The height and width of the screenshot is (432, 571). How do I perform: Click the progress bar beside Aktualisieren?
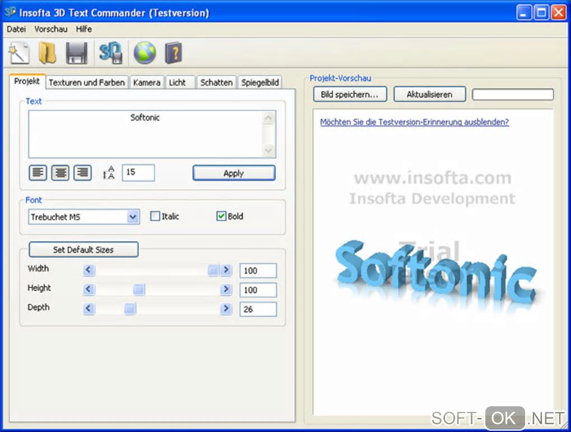[513, 95]
